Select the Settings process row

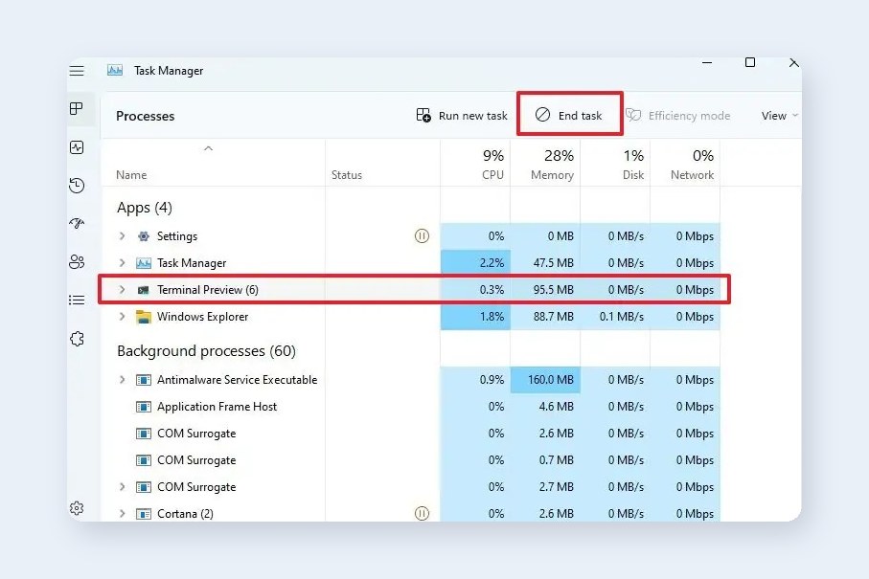(411, 236)
